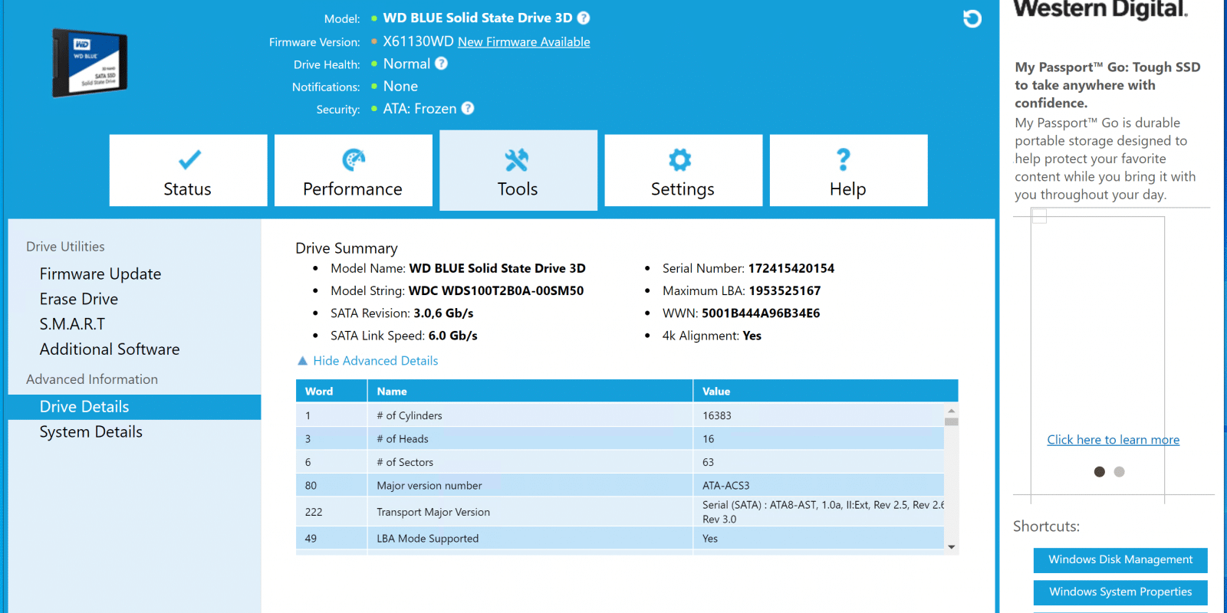The image size is (1227, 613).
Task: Click the Western Digital logo
Action: click(1101, 9)
